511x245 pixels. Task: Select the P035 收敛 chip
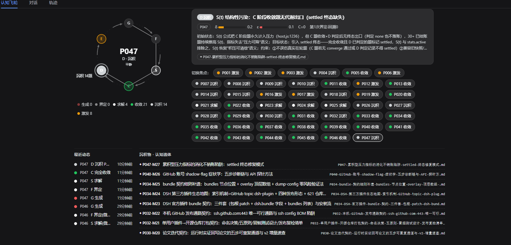pos(207,127)
